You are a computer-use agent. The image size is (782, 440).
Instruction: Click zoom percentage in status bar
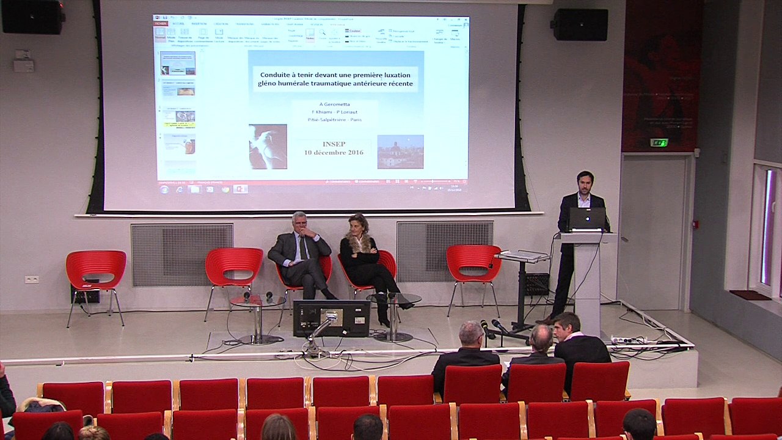pyautogui.click(x=456, y=182)
